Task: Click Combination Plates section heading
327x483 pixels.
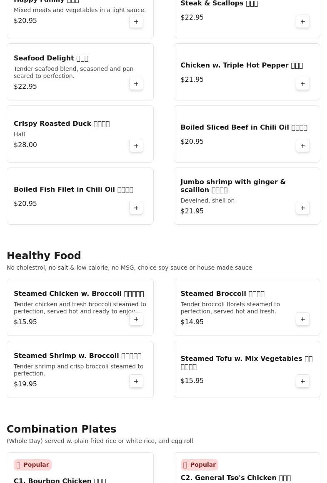Action: 61,429
